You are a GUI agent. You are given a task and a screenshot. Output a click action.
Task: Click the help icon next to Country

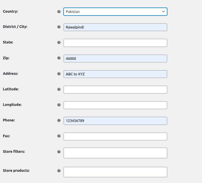(x=59, y=12)
